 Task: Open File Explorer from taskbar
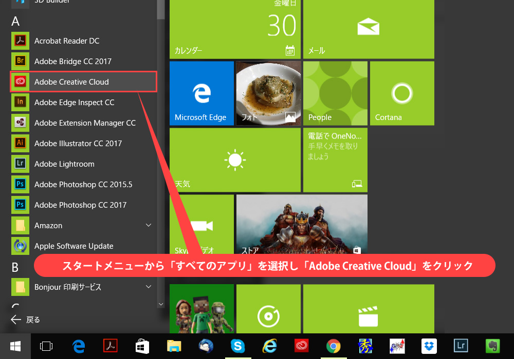(174, 346)
